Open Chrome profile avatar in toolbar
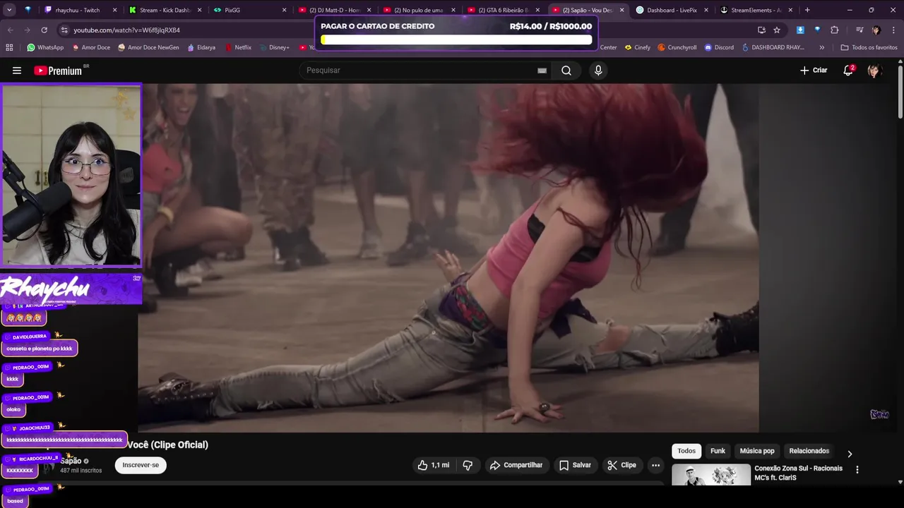This screenshot has width=904, height=508. click(x=876, y=30)
